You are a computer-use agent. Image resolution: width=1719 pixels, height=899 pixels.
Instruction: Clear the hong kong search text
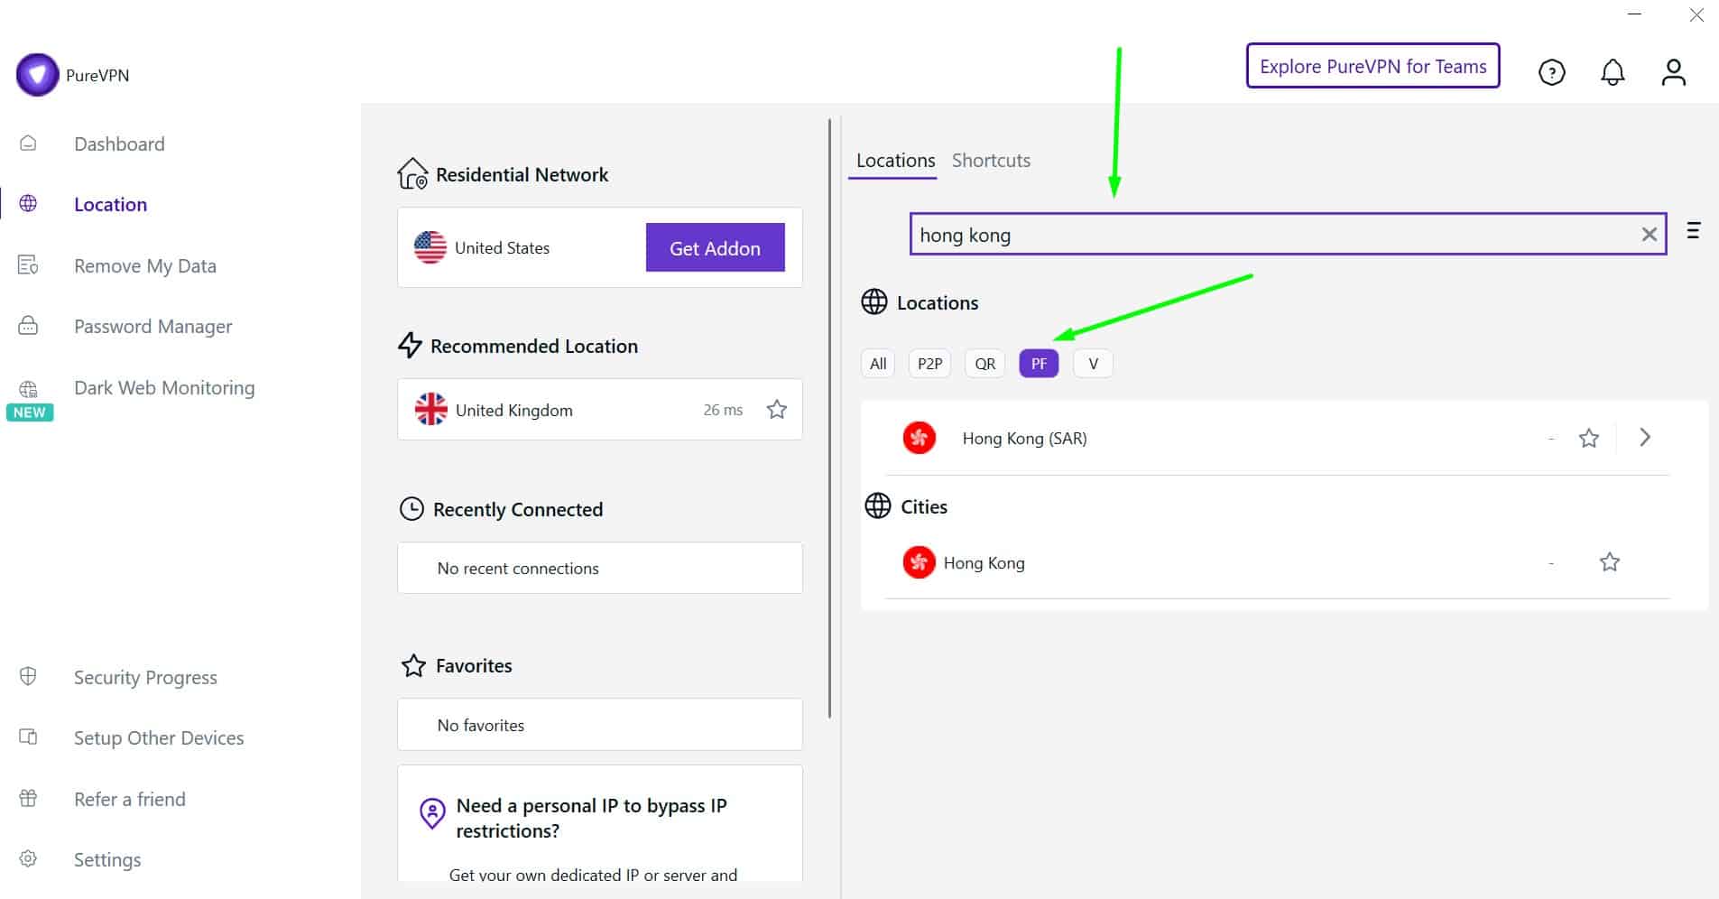click(1649, 235)
